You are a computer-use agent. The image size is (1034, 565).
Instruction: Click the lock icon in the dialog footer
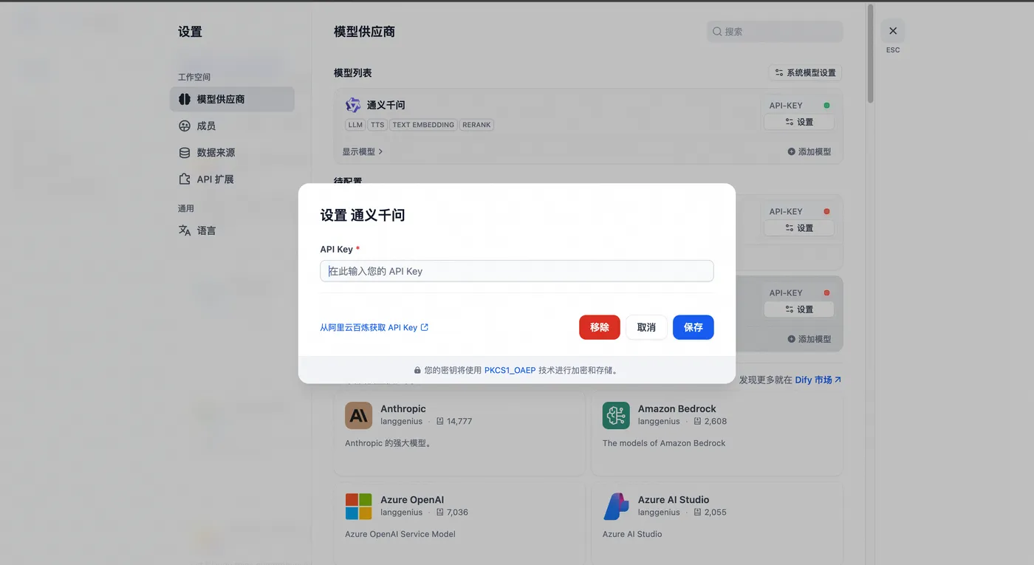(417, 371)
